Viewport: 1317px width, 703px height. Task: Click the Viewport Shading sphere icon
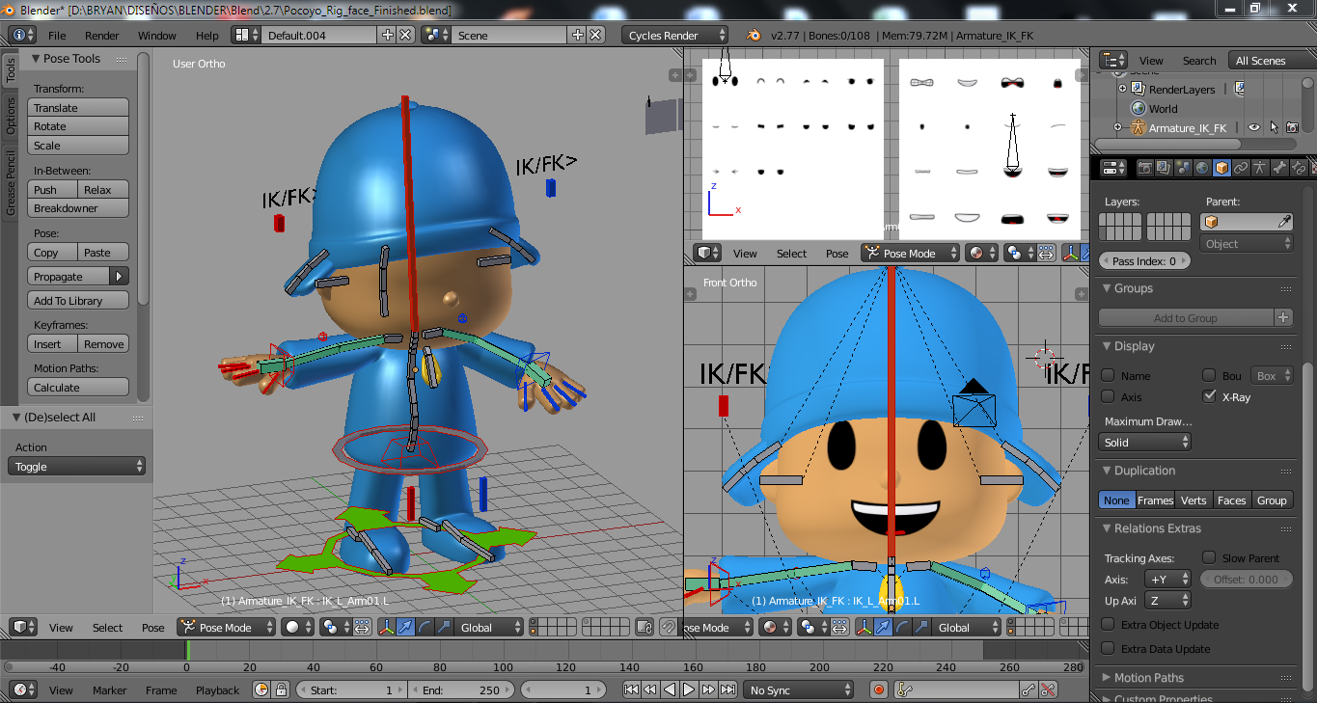[292, 627]
